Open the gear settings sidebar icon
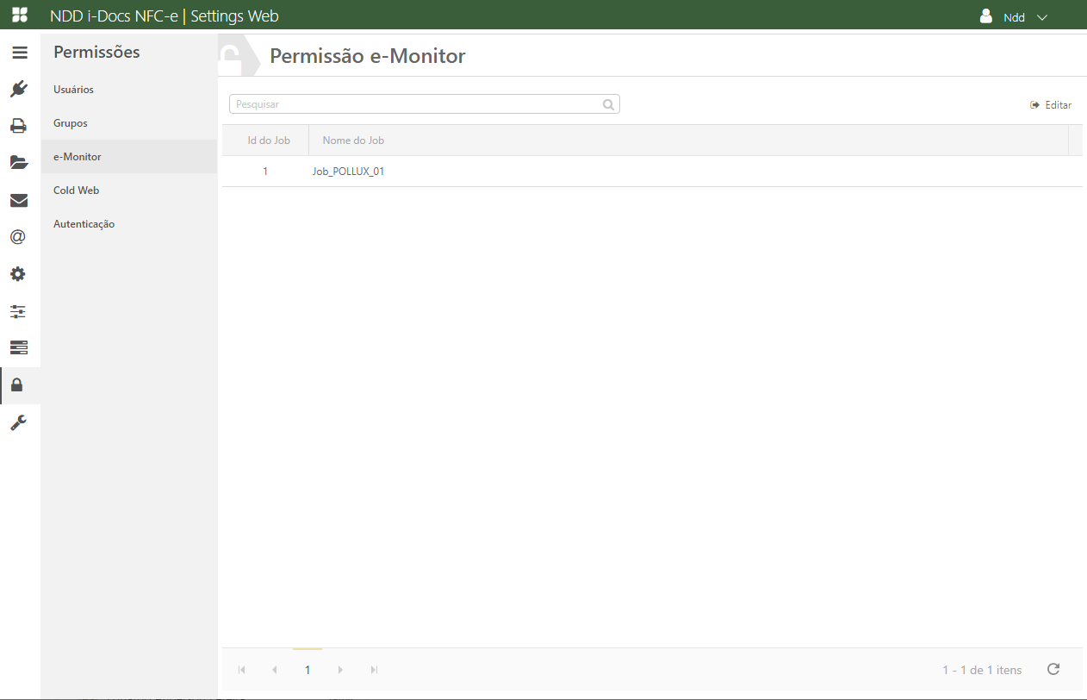1087x700 pixels. click(19, 274)
